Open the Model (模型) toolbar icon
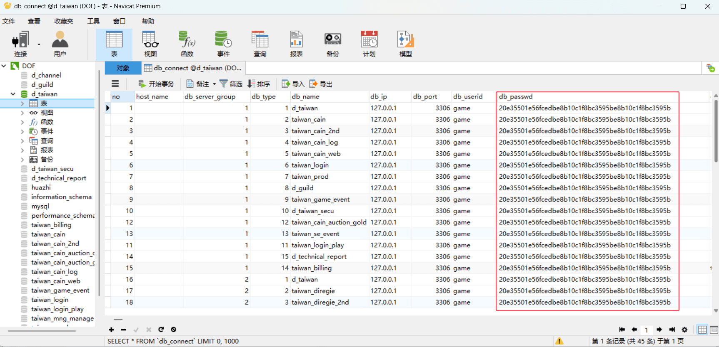This screenshot has width=719, height=347. pos(405,44)
